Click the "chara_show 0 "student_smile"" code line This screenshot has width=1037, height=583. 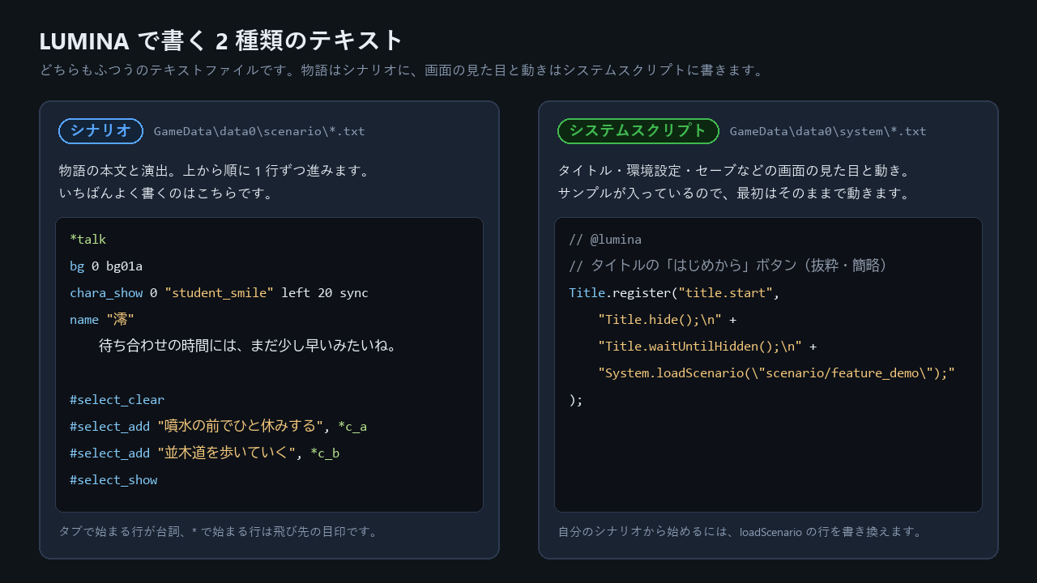pos(219,293)
